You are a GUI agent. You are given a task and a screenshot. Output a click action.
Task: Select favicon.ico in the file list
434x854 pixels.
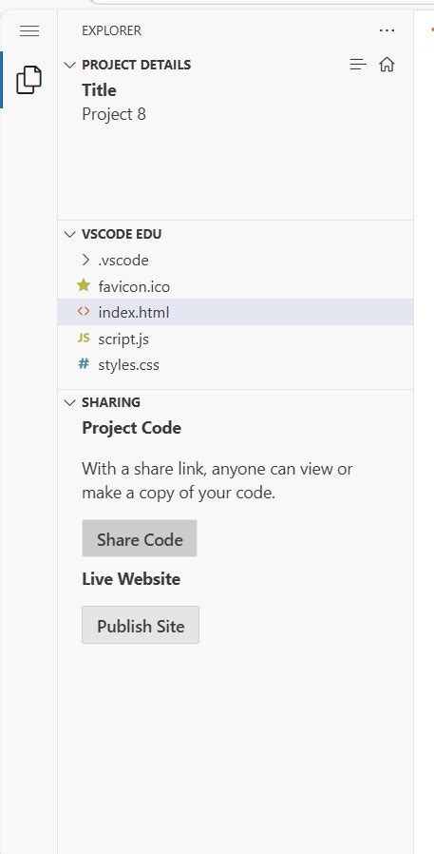[236, 286]
